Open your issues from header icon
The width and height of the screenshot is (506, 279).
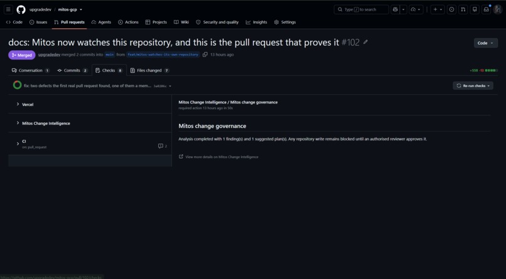[451, 9]
